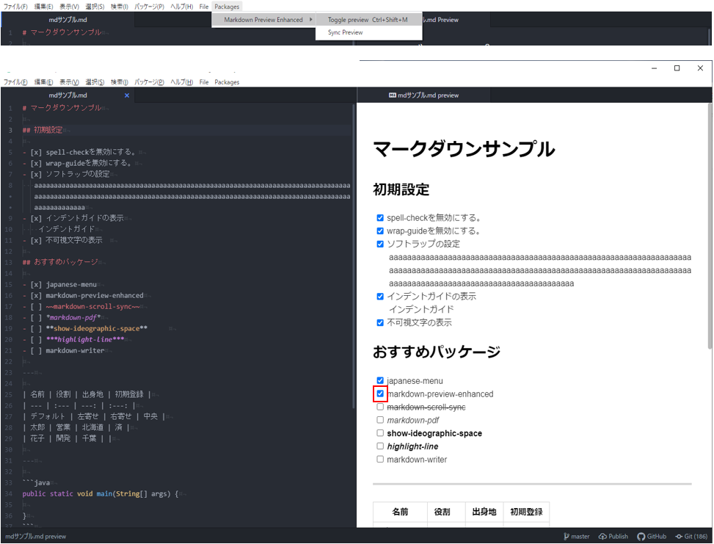Open the Git (186) changes indicator
Viewport: 714px width, 544px height.
click(x=691, y=536)
